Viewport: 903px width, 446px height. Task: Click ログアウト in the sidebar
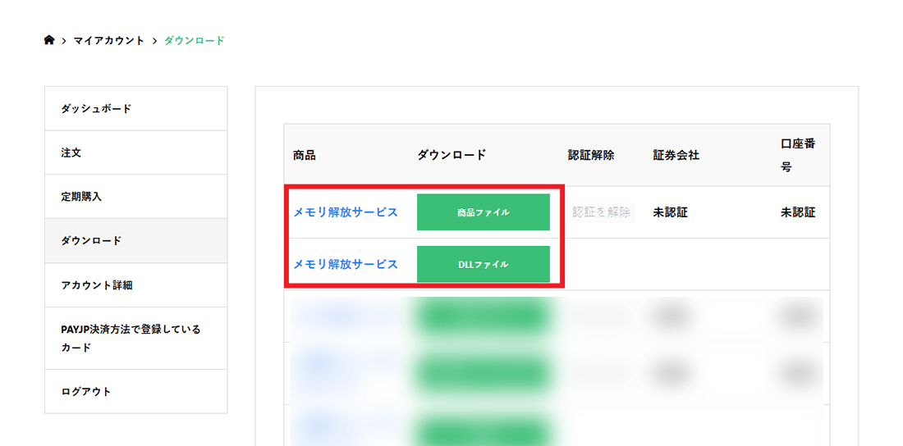[x=86, y=392]
